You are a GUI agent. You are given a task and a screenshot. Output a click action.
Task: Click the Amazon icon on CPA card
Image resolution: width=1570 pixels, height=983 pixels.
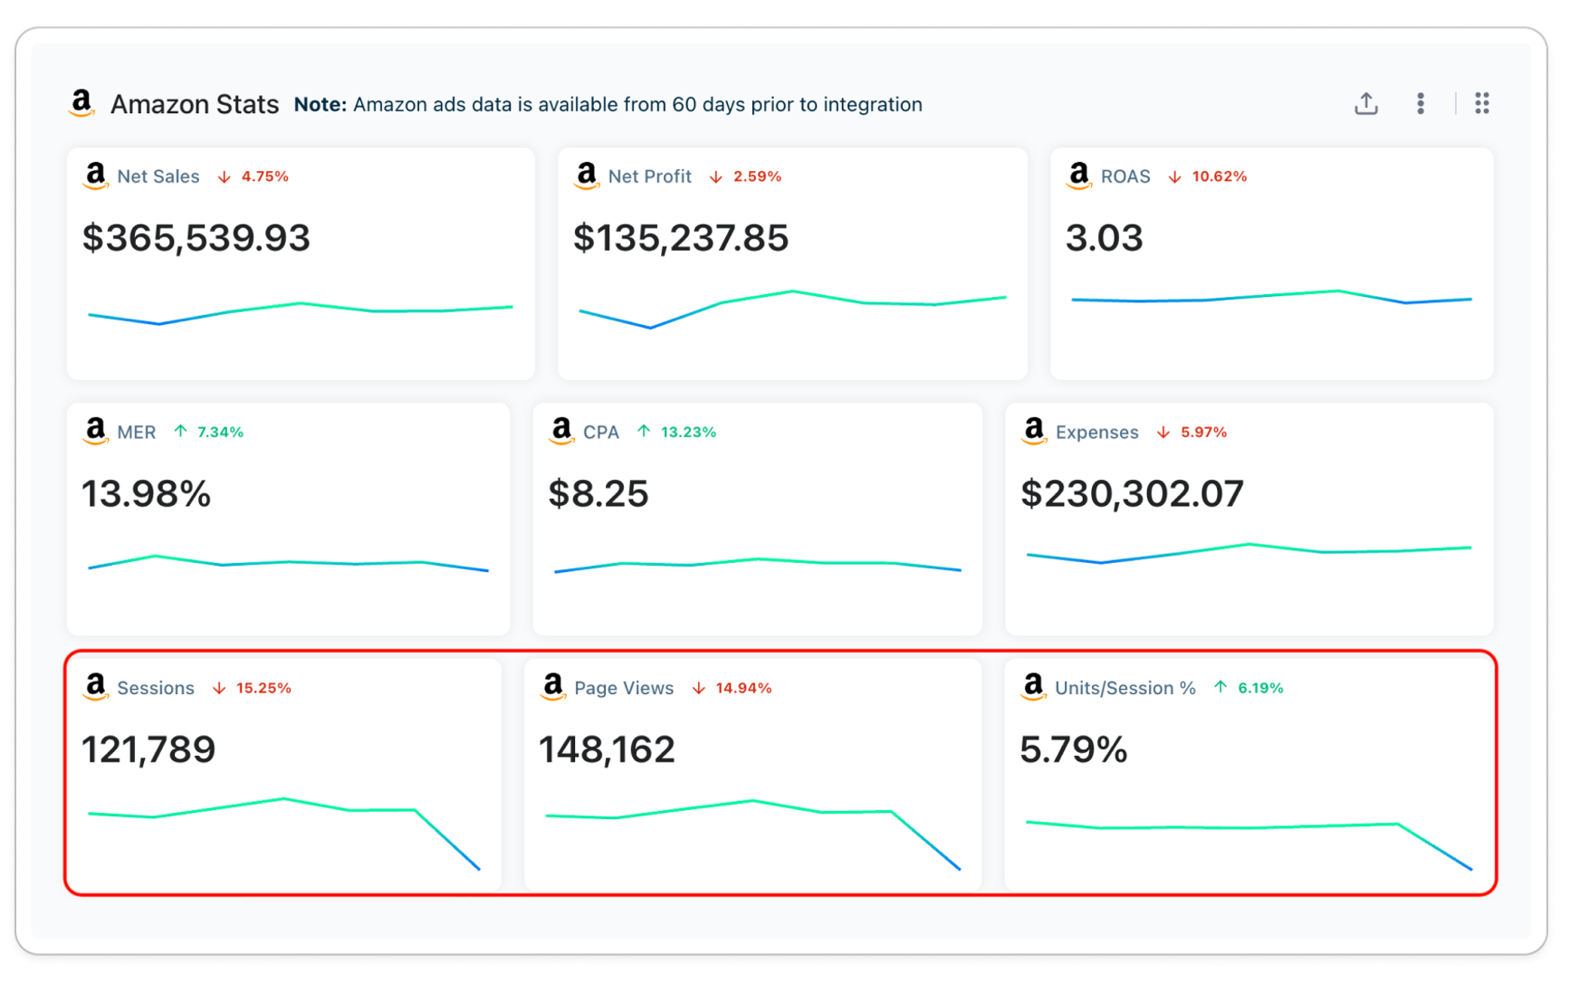tap(561, 431)
